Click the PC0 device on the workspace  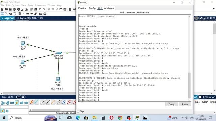pos(23,43)
